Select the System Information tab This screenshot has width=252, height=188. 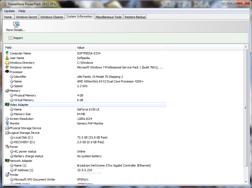[x=80, y=16]
